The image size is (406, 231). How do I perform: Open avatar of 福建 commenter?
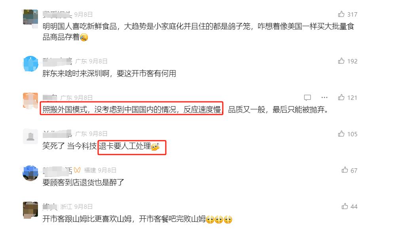(x=30, y=173)
